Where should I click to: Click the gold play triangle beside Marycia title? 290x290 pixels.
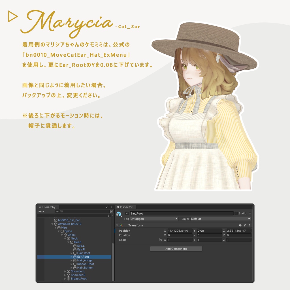coord(13,16)
